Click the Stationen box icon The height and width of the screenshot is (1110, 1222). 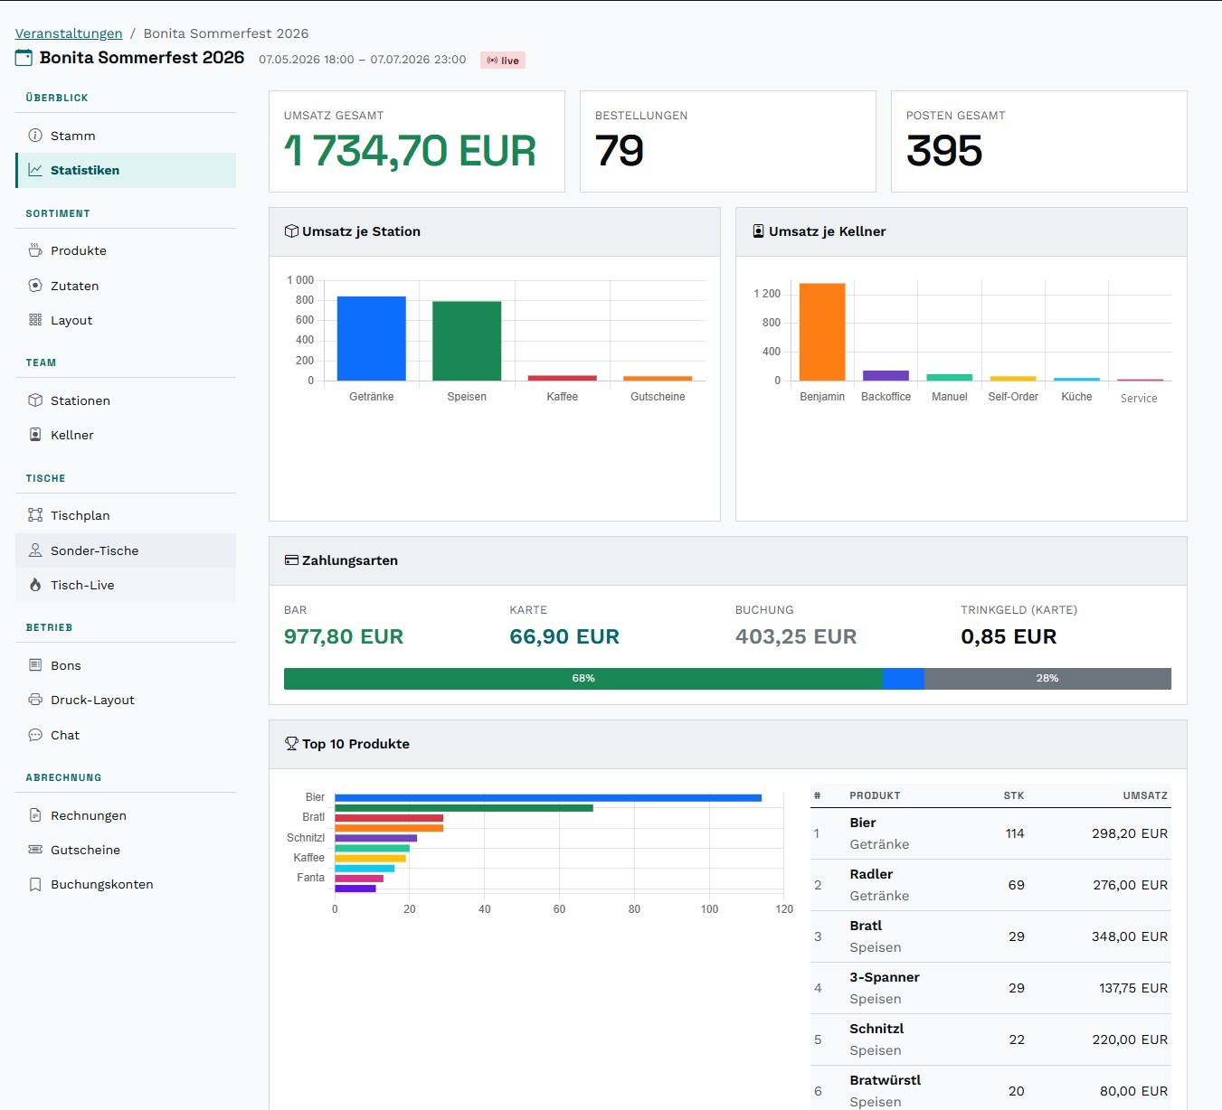(35, 400)
